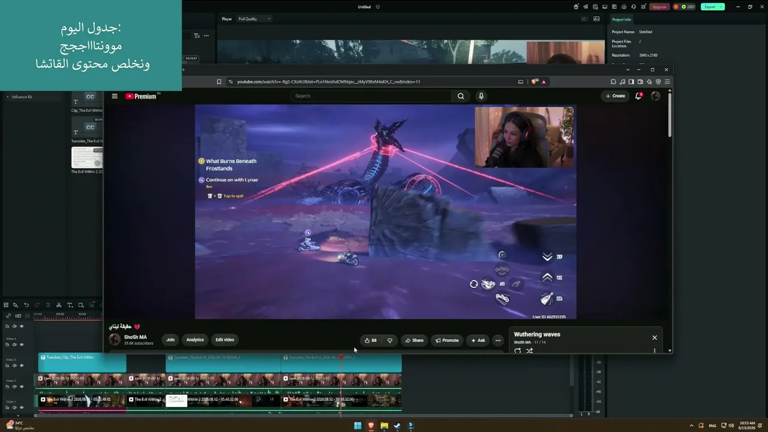
Task: Open the browser main hamburger menu
Action: pos(667,82)
